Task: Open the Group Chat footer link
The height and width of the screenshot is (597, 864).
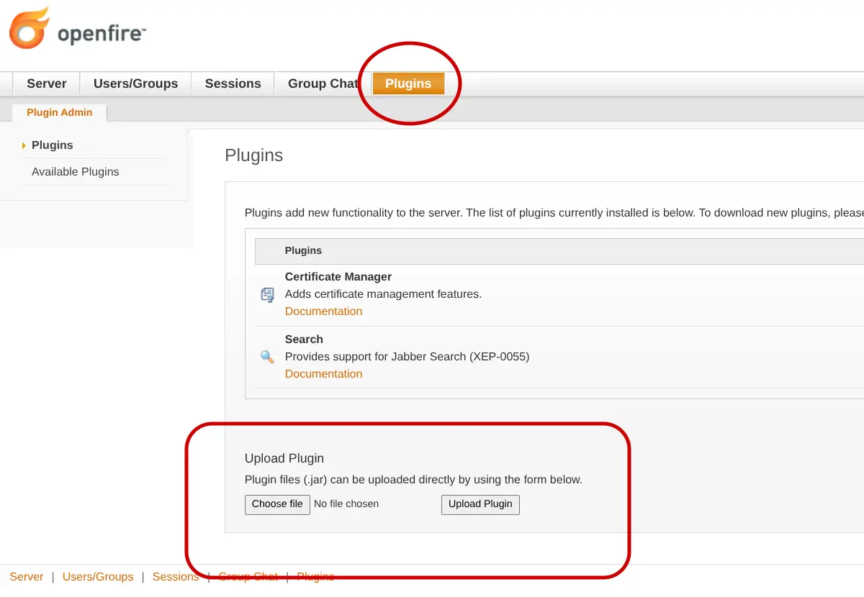Action: pyautogui.click(x=248, y=576)
